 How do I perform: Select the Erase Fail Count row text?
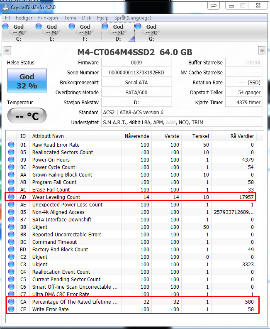51,190
